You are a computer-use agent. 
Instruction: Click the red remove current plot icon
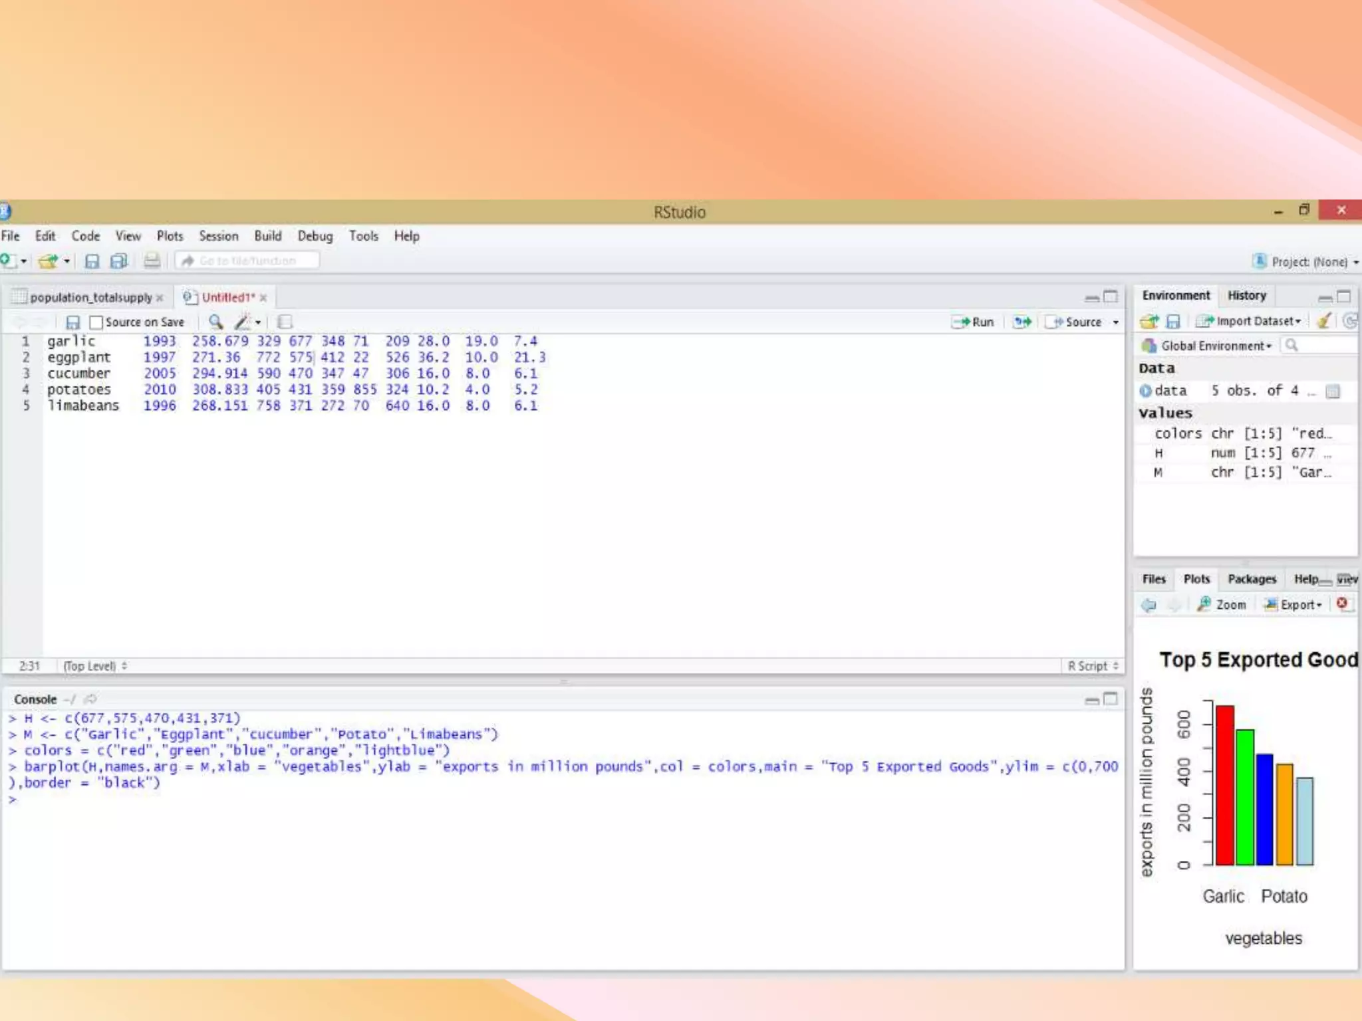coord(1342,604)
